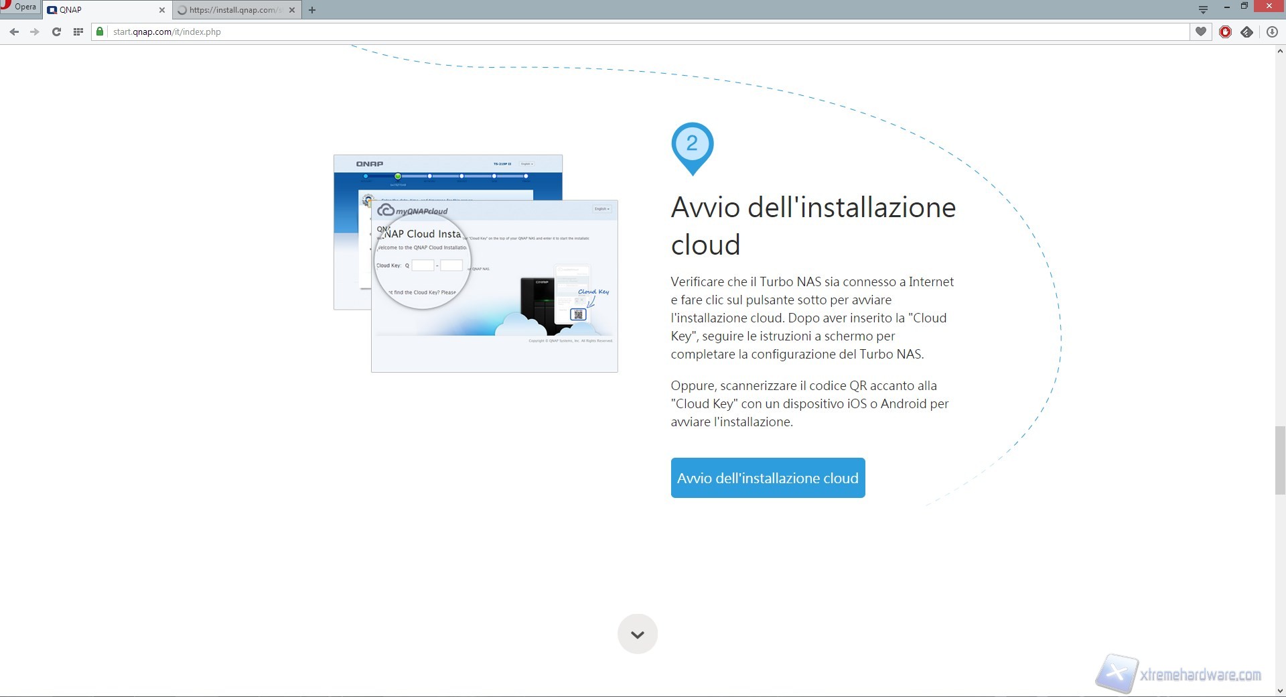The height and width of the screenshot is (697, 1286).
Task: Switch to the install.qnap.com tab
Action: coord(231,10)
